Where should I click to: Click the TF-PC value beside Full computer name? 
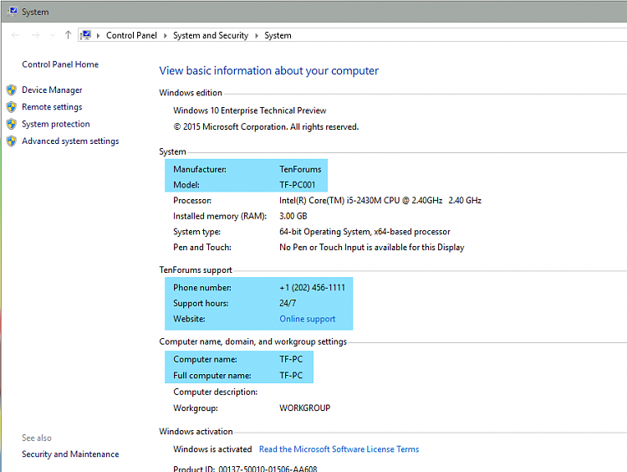click(291, 376)
